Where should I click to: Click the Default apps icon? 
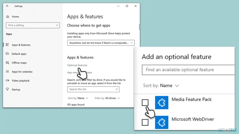[7, 54]
